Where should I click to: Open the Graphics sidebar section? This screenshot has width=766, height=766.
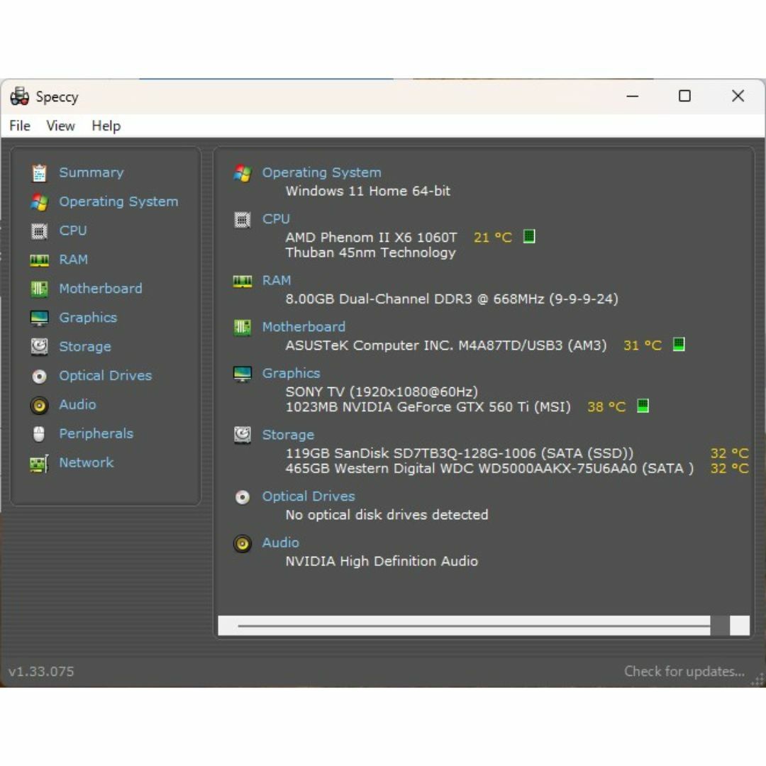point(88,318)
